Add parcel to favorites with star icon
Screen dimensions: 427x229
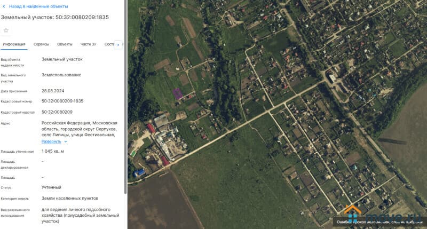[6, 30]
